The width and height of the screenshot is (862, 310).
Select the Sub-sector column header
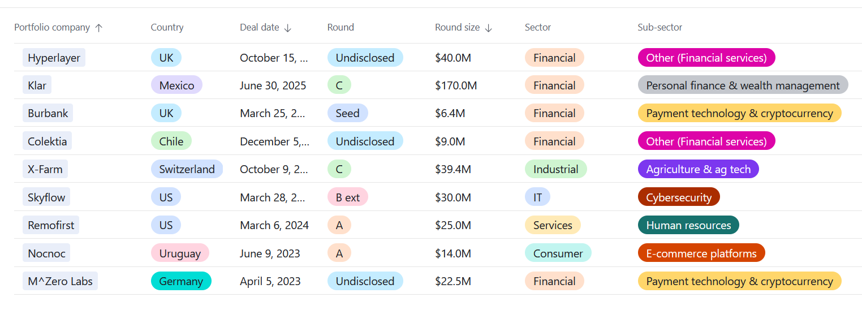tap(660, 27)
